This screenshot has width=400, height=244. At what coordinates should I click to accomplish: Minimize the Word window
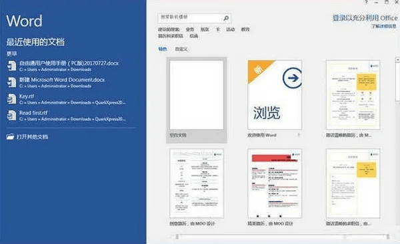376,2
